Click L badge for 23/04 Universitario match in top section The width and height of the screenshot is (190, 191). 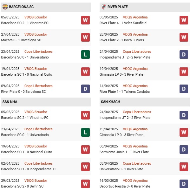tap(85, 54)
